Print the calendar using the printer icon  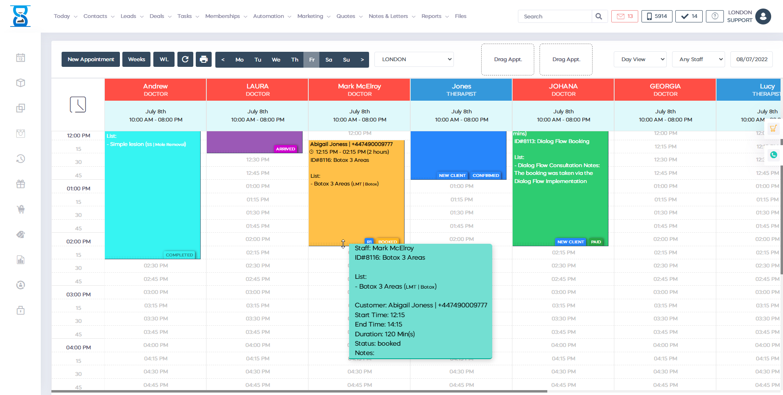203,60
